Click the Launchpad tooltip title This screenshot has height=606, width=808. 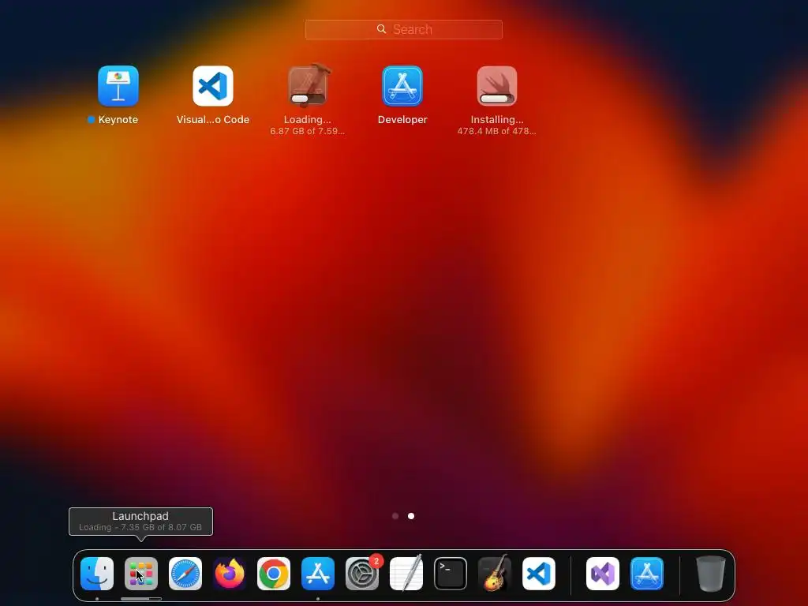[140, 516]
